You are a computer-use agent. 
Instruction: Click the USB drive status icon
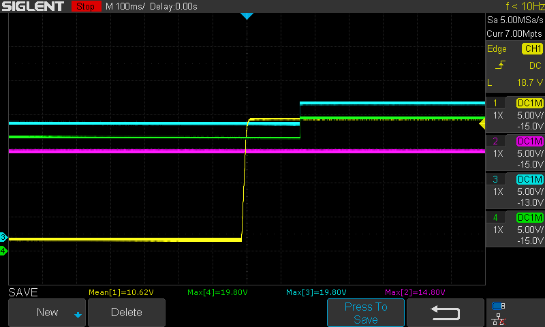[x=499, y=306]
